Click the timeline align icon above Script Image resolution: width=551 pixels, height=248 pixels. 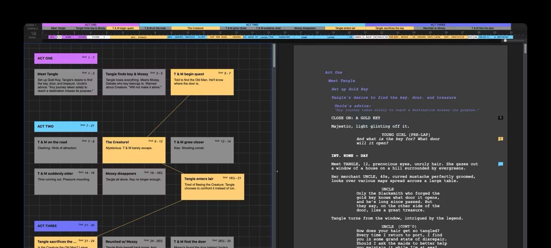[33, 33]
